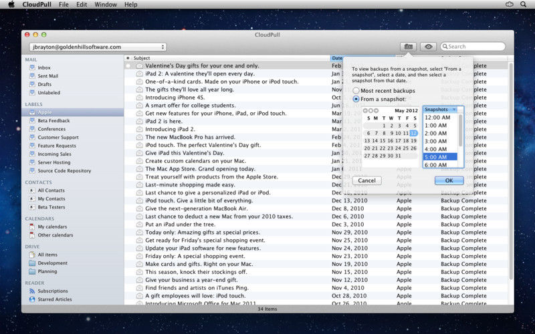Image resolution: width=535 pixels, height=334 pixels.
Task: Select From a snapshot radio button
Action: tap(356, 99)
